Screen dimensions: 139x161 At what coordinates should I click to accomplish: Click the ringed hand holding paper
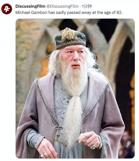89,140
